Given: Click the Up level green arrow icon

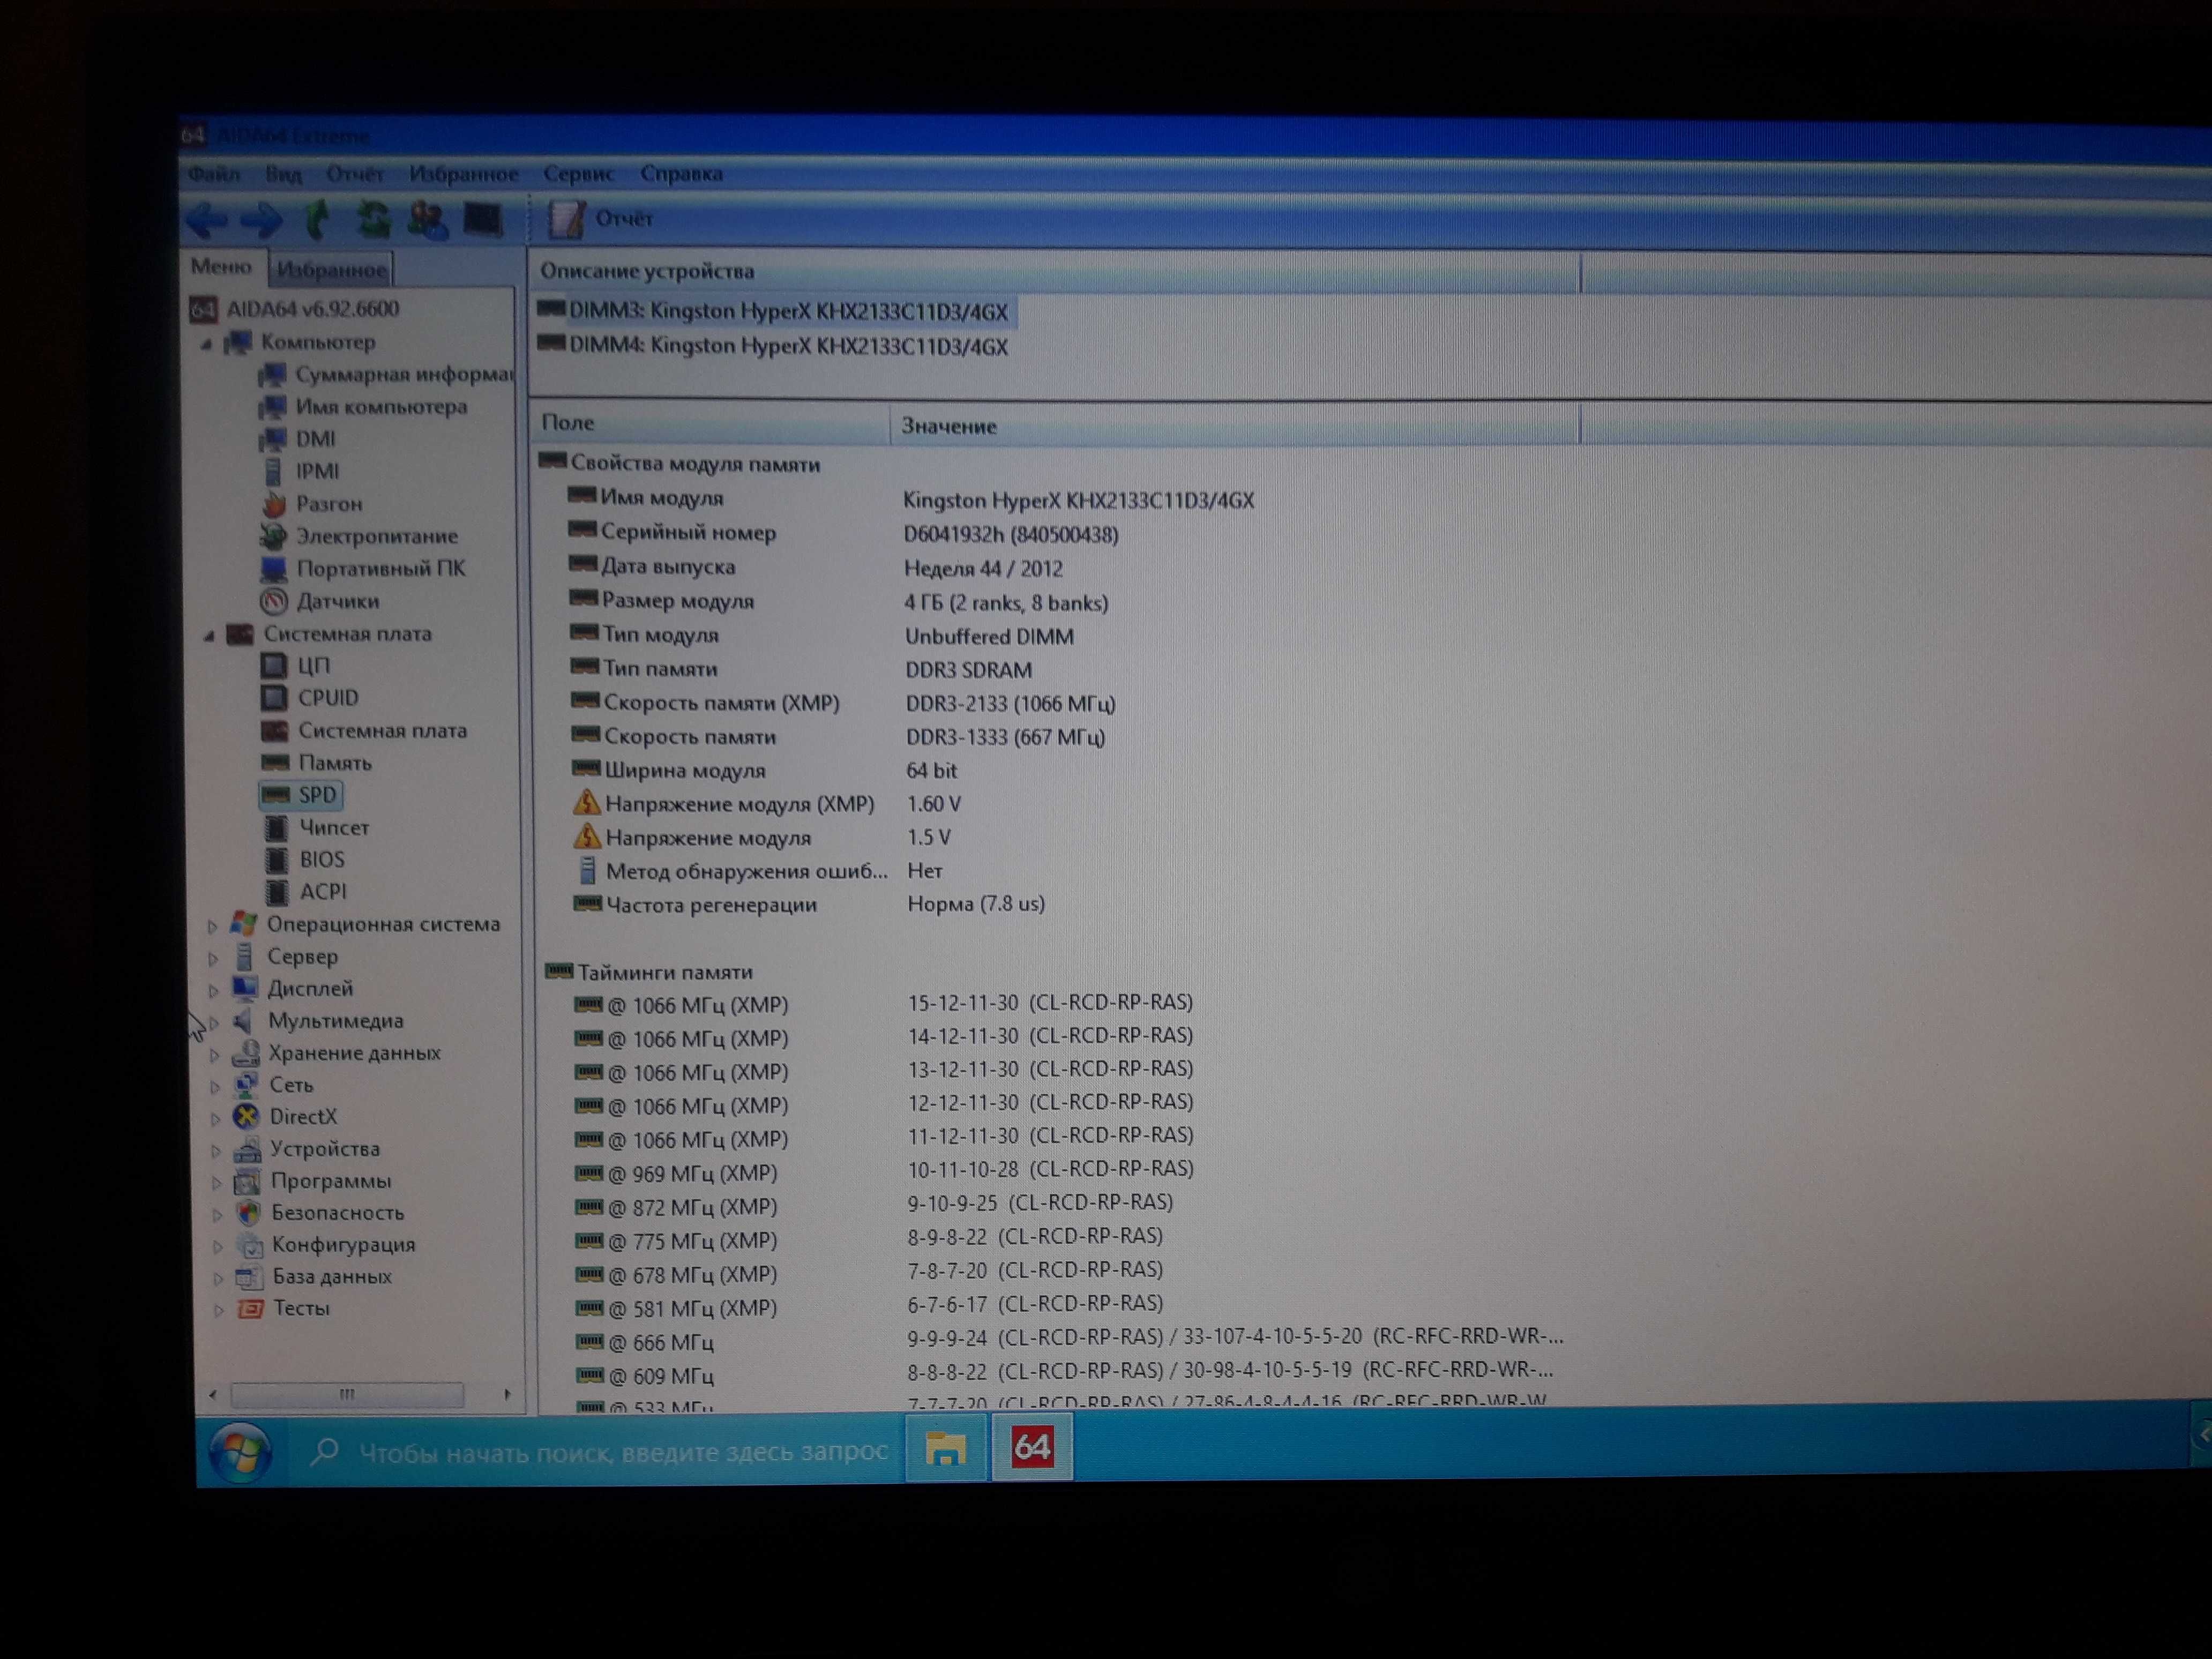Looking at the screenshot, I should tap(318, 219).
